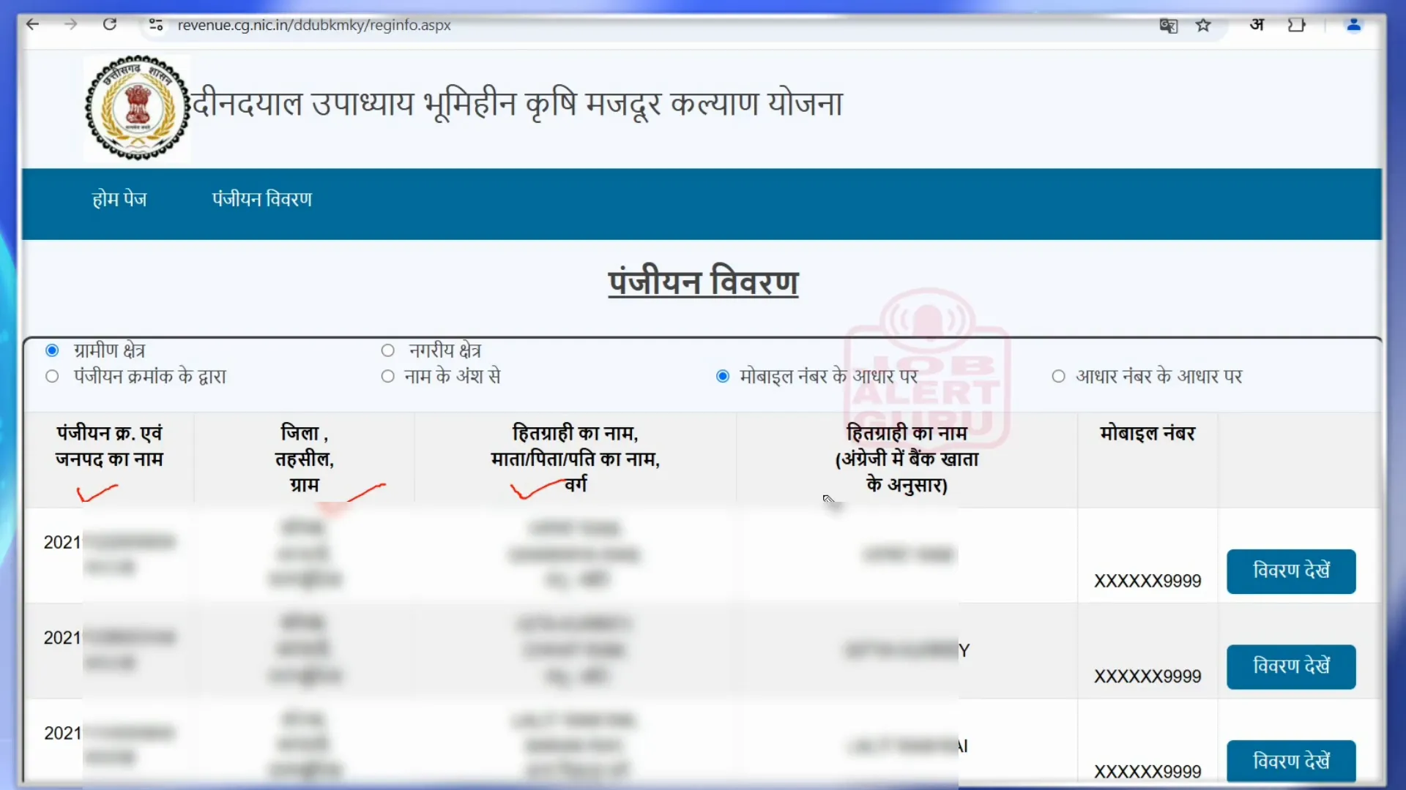Select the ग्रामीण क्षेत्र radio button
Screen dimensions: 1406x790
52,350
